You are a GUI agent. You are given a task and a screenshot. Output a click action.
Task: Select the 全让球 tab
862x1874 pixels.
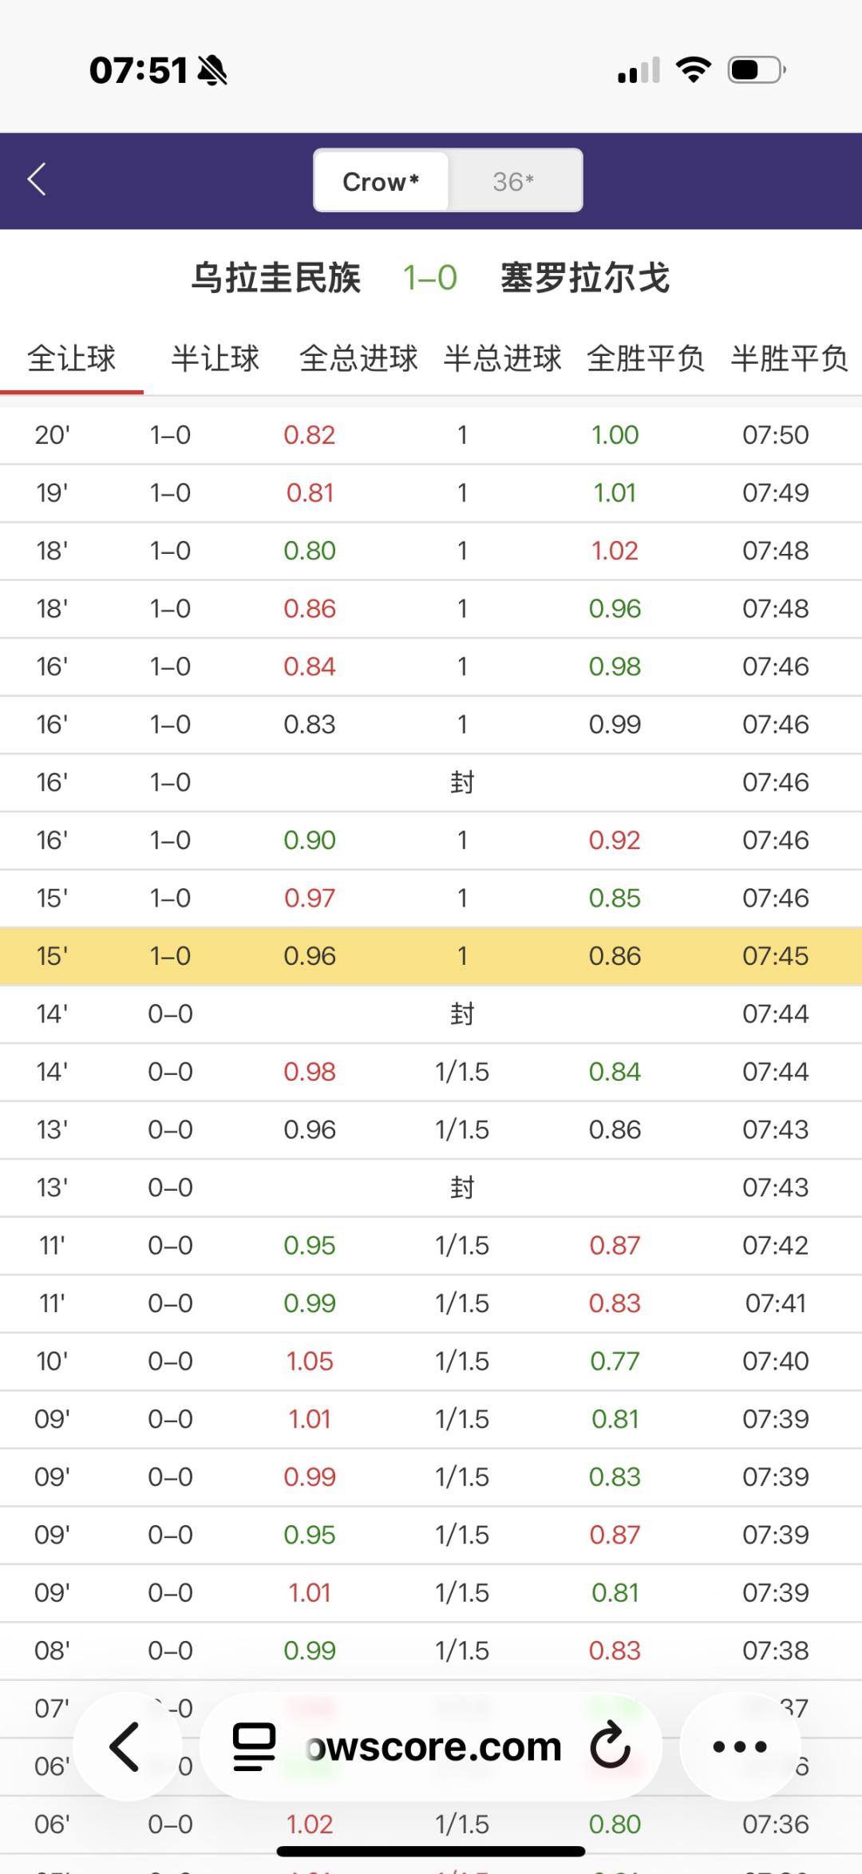pyautogui.click(x=72, y=358)
